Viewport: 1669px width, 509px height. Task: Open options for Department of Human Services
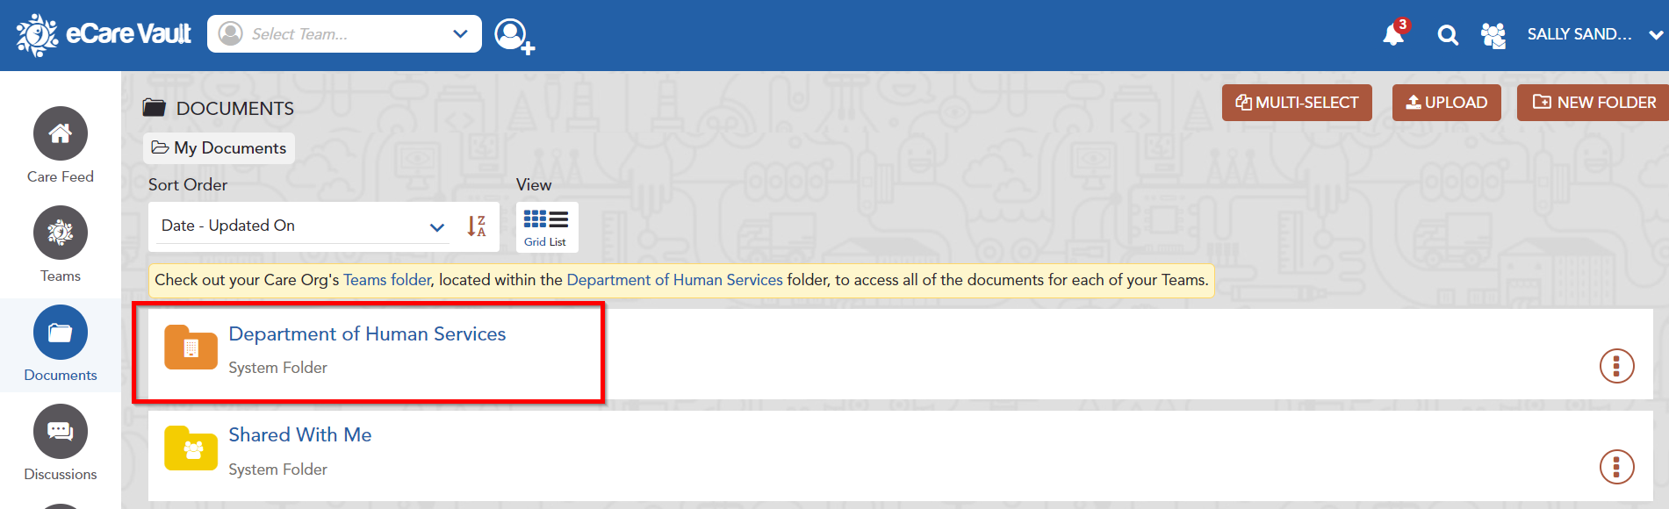1616,366
